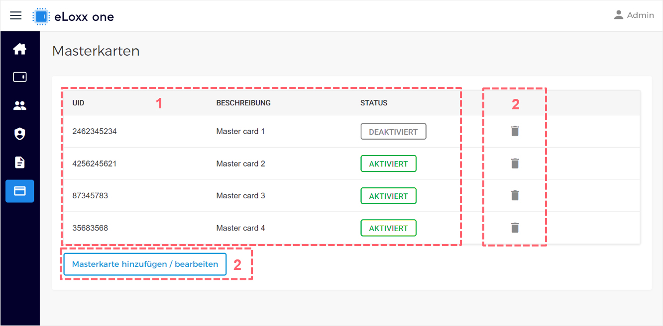Image resolution: width=663 pixels, height=326 pixels.
Task: Delete Master card 1 with trash icon
Action: coord(515,131)
